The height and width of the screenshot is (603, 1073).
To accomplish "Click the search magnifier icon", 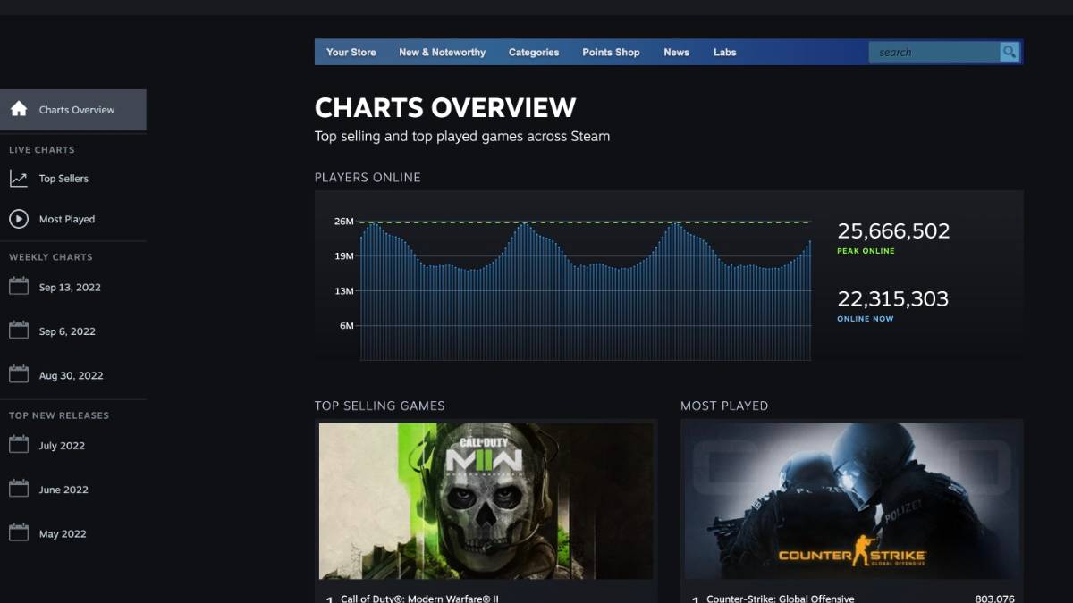I will [1010, 52].
